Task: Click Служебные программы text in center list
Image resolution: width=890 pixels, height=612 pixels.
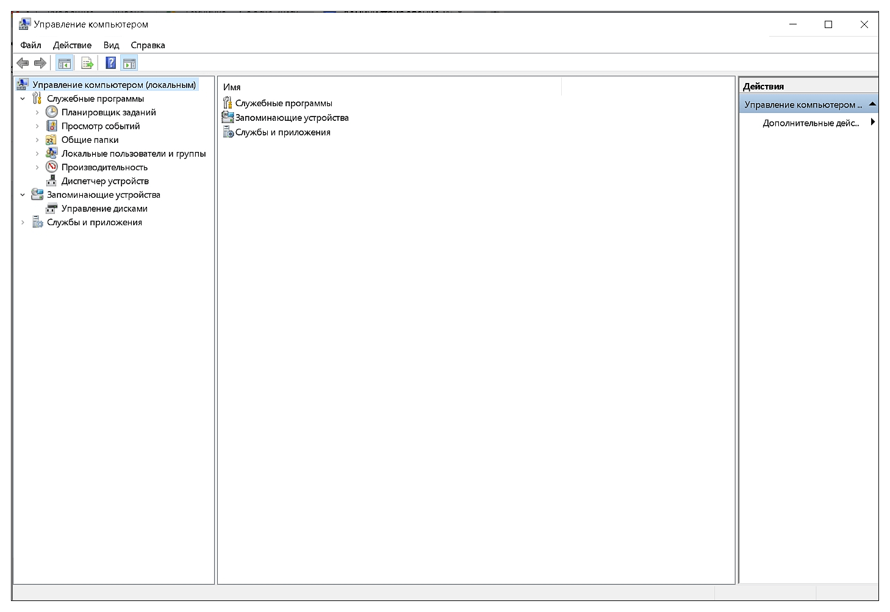Action: click(284, 103)
